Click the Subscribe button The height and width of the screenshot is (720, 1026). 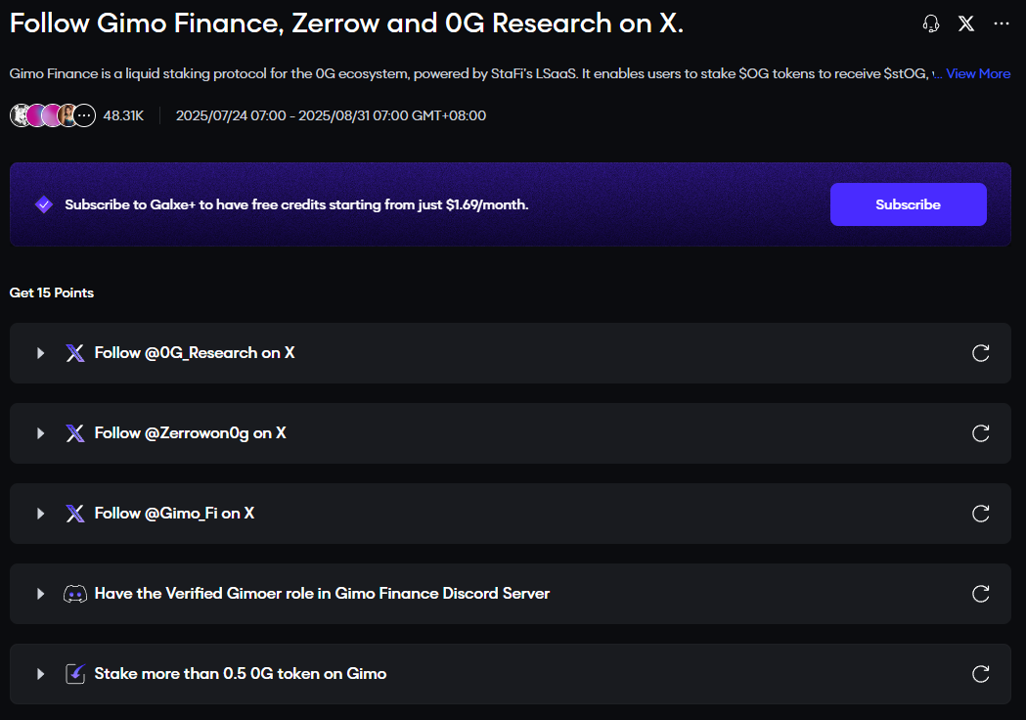pos(908,204)
